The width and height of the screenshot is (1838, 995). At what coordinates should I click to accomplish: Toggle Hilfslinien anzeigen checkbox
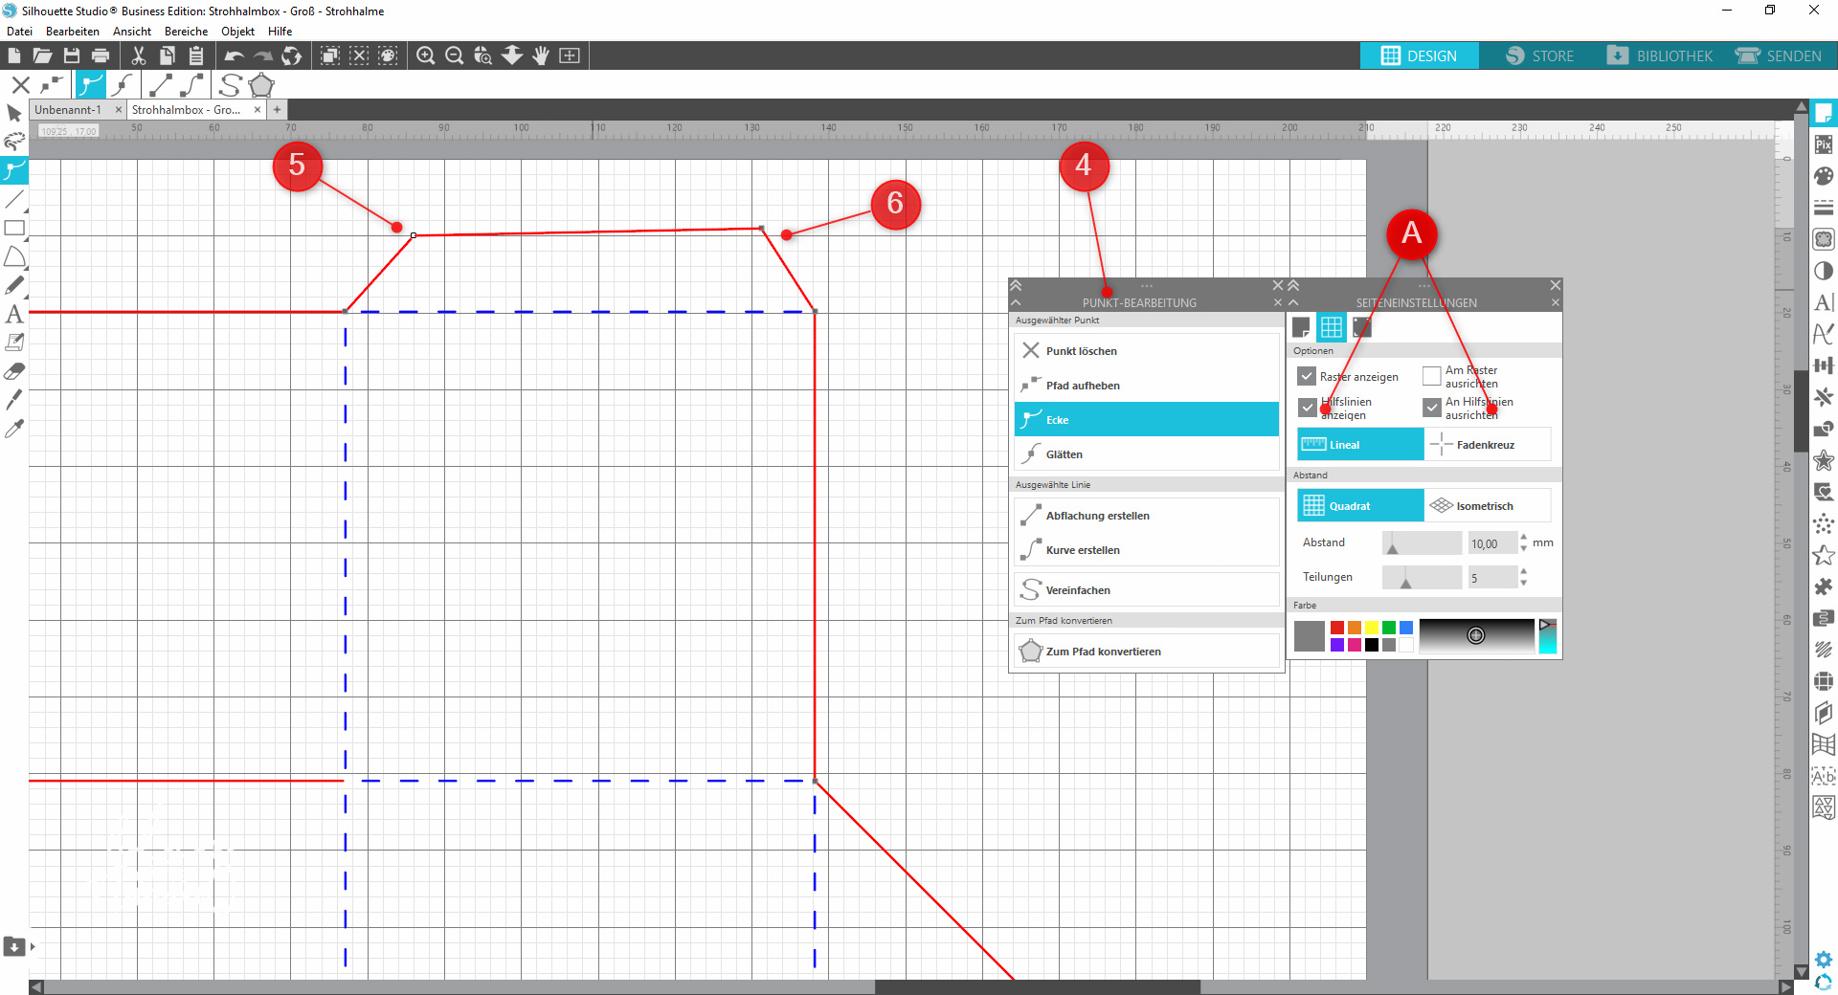(1307, 408)
